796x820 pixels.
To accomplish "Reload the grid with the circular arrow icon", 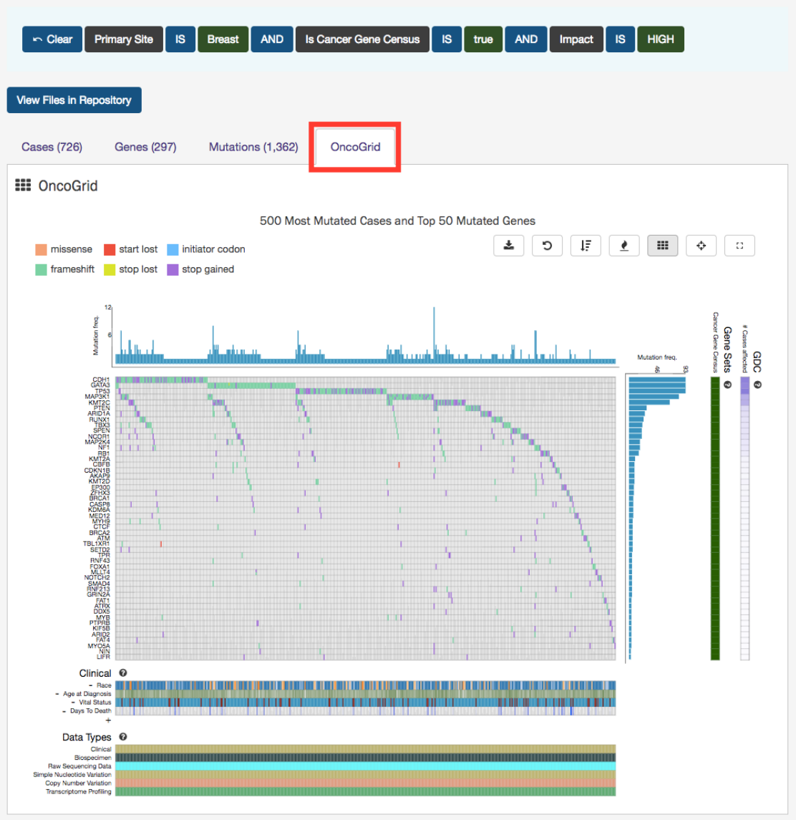I will (x=547, y=246).
